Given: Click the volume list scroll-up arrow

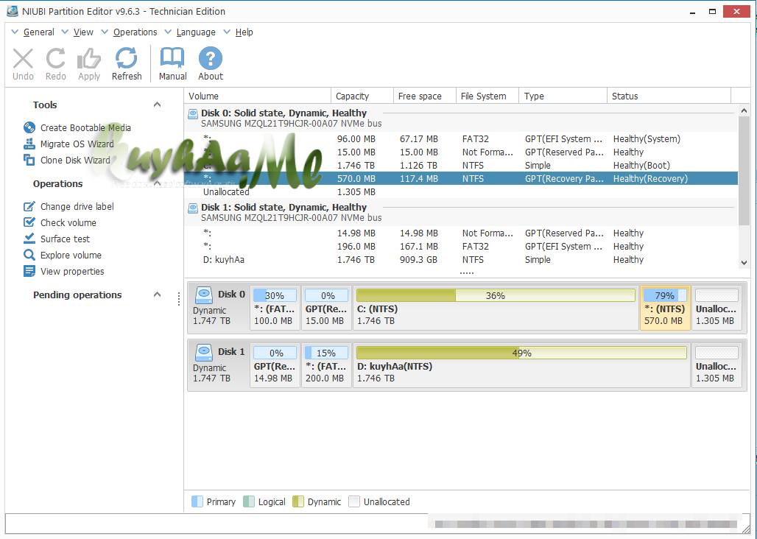Looking at the screenshot, I should pos(744,110).
